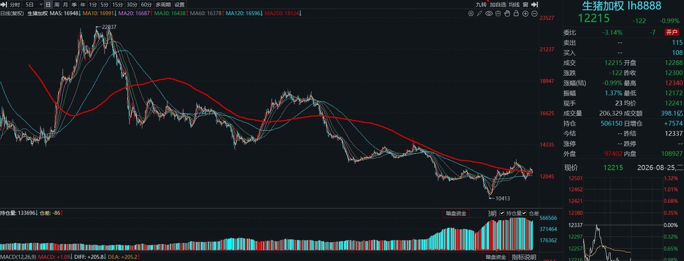Viewport: 684px width, 261px height.
Task: Click the MA120: 16596 indicator label
Action: click(x=244, y=14)
